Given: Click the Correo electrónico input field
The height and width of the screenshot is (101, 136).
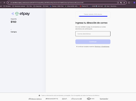Looking at the screenshot, I should tap(93, 34).
